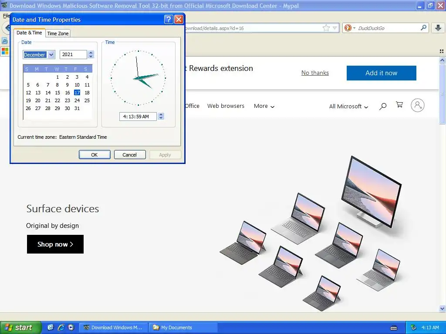Close the Date and Time Properties dialog
This screenshot has height=334, width=446.
click(179, 19)
